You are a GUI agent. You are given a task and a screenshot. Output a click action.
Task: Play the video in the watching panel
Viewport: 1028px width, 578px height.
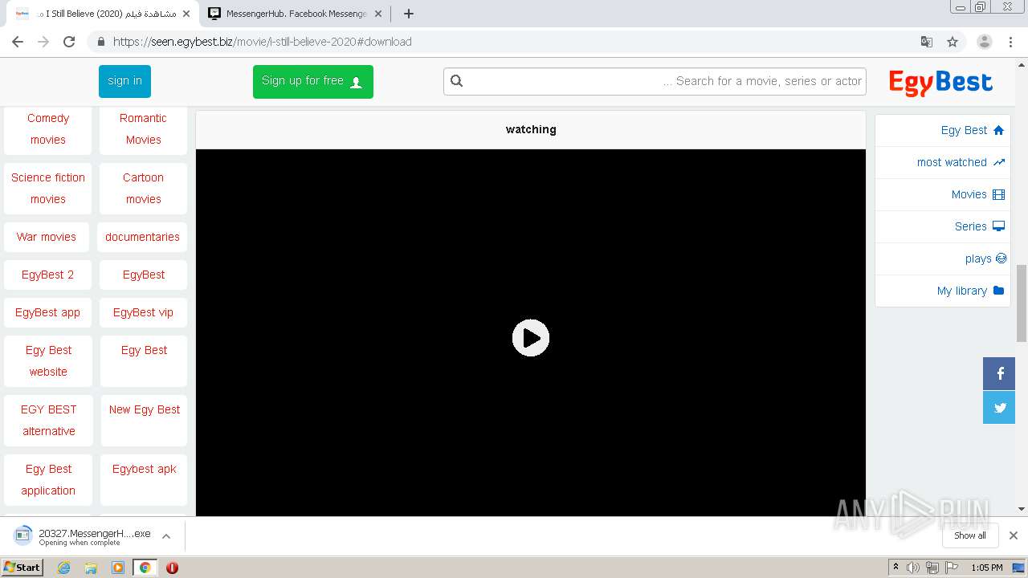pyautogui.click(x=531, y=338)
